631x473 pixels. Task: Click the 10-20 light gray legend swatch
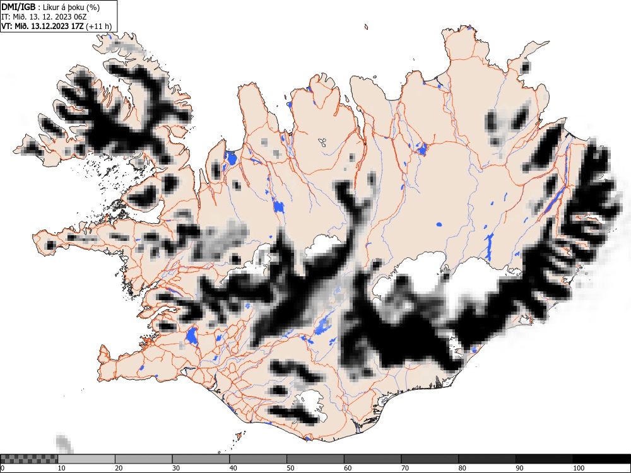coord(86,459)
